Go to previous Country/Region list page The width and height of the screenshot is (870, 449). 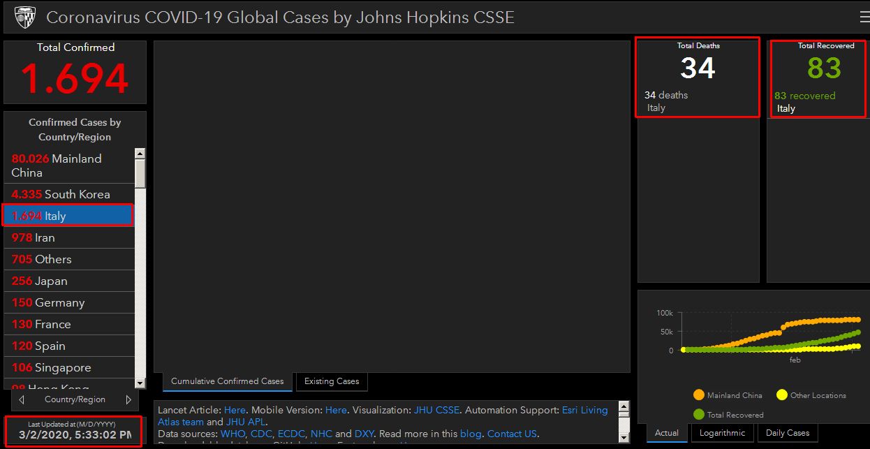[22, 400]
